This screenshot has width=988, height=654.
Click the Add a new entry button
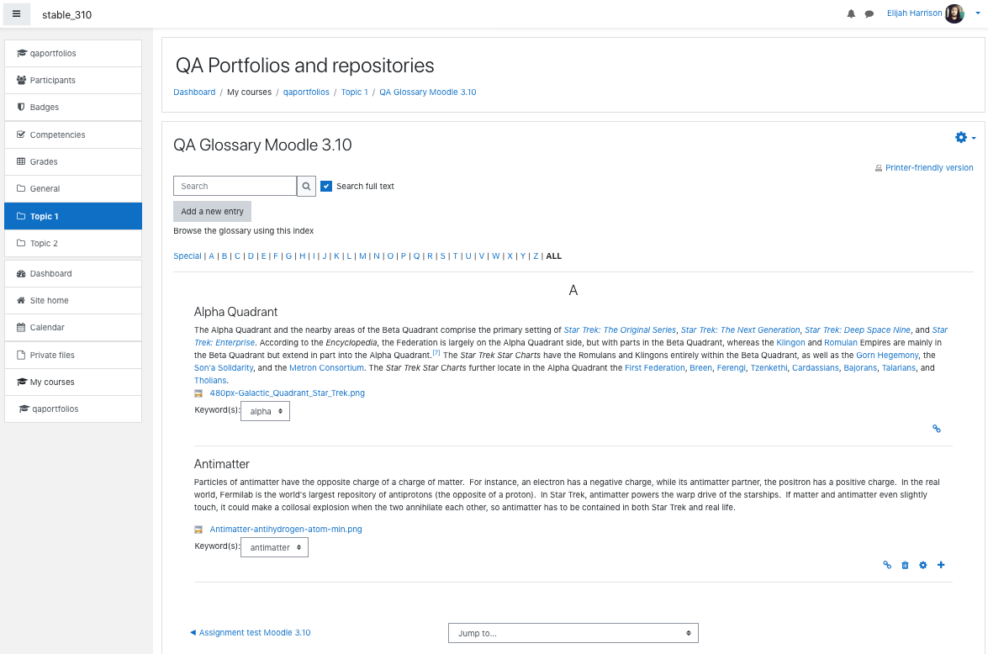tap(213, 211)
